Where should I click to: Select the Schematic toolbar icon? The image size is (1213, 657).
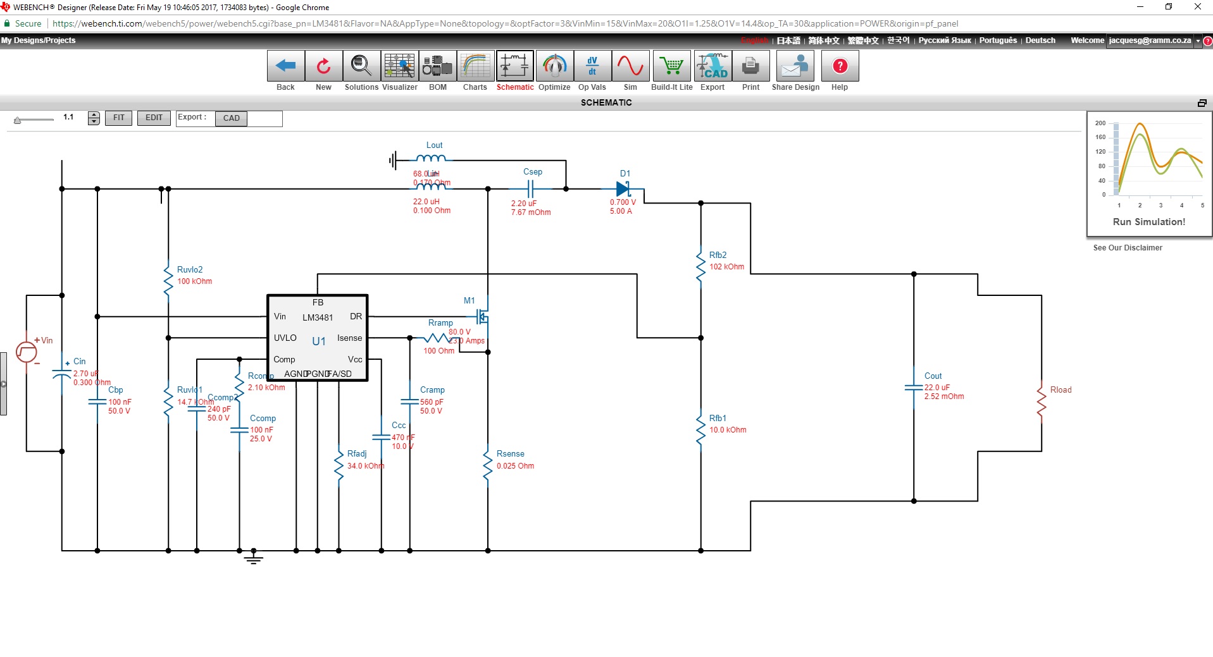(514, 66)
